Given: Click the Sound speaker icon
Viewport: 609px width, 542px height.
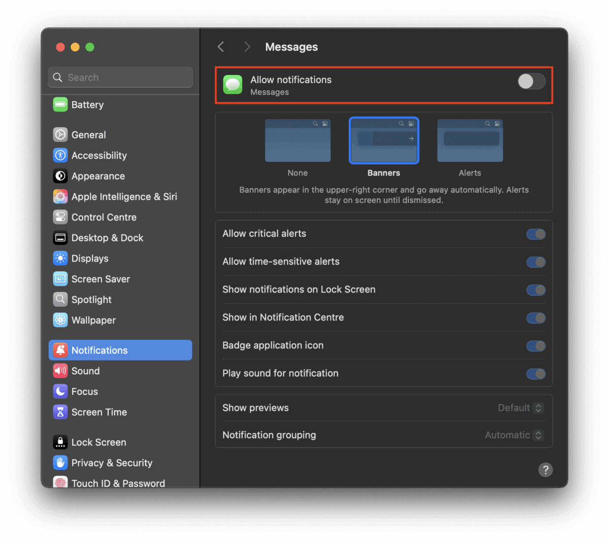Looking at the screenshot, I should pyautogui.click(x=60, y=371).
